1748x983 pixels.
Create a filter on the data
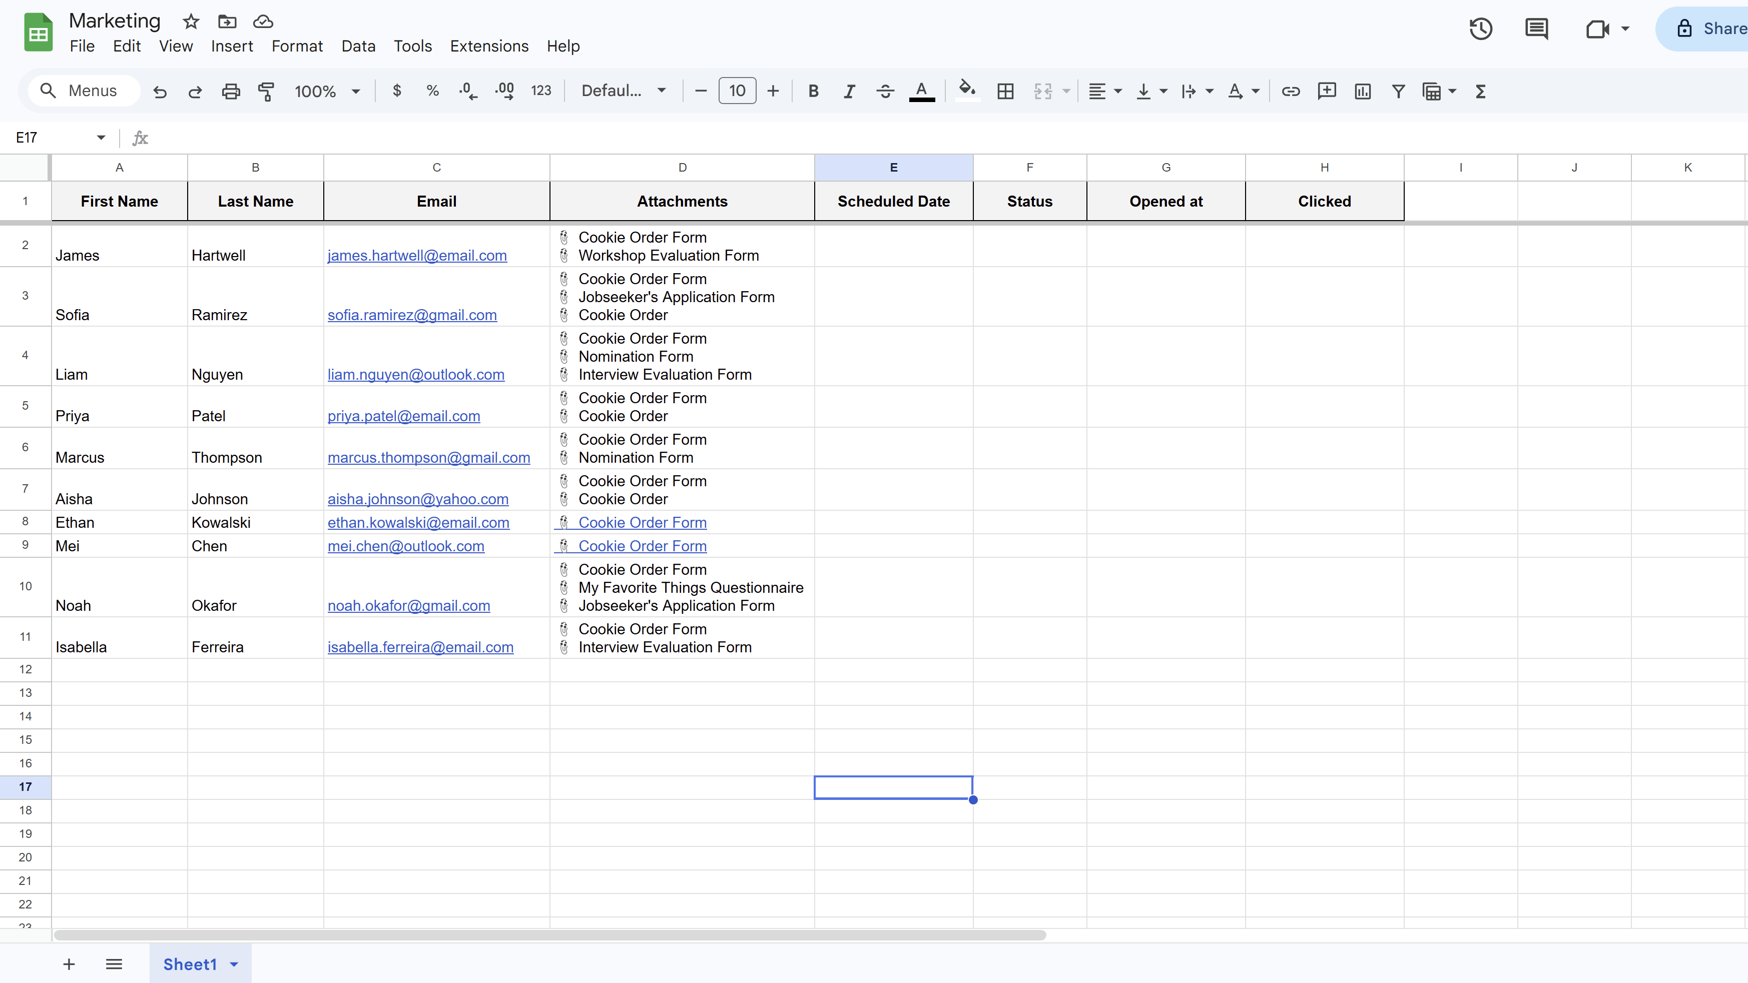tap(1398, 91)
